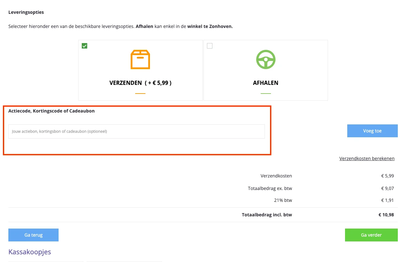This screenshot has height=262, width=411.
Task: Click the Kassakoopjes heading
Action: click(30, 252)
